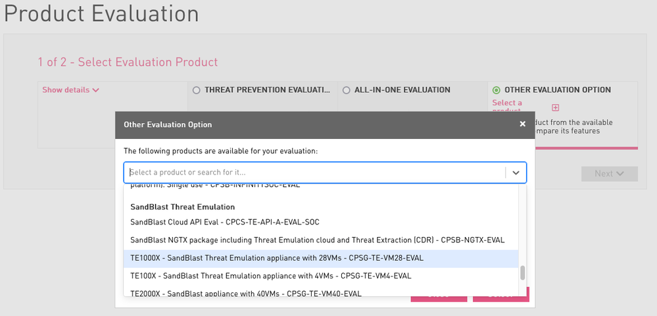
Task: Choose SandBlast Cloud API Eval option
Action: 321,222
